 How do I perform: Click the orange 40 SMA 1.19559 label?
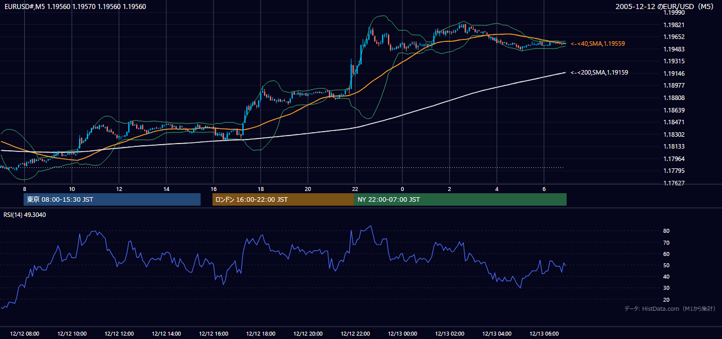point(598,44)
